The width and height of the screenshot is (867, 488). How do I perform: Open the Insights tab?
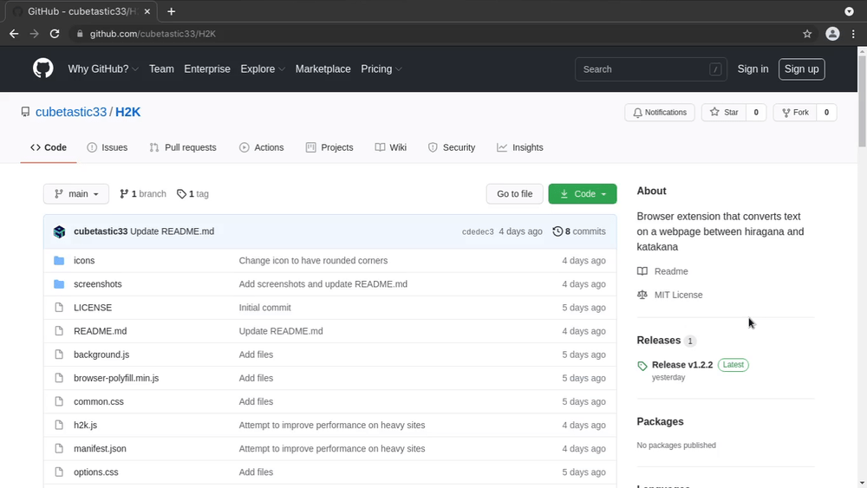[519, 147]
